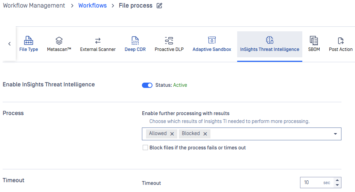Open the Proactive DLP icon

point(169,41)
